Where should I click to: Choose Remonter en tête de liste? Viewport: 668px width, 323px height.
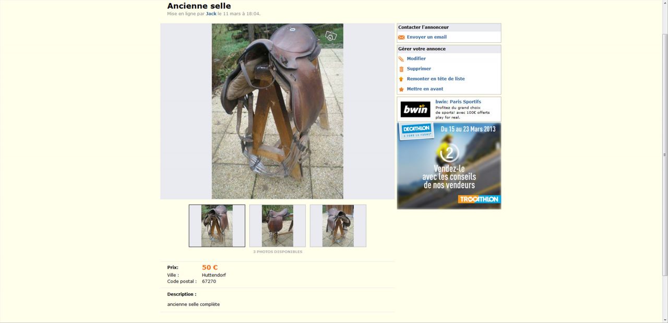(435, 79)
